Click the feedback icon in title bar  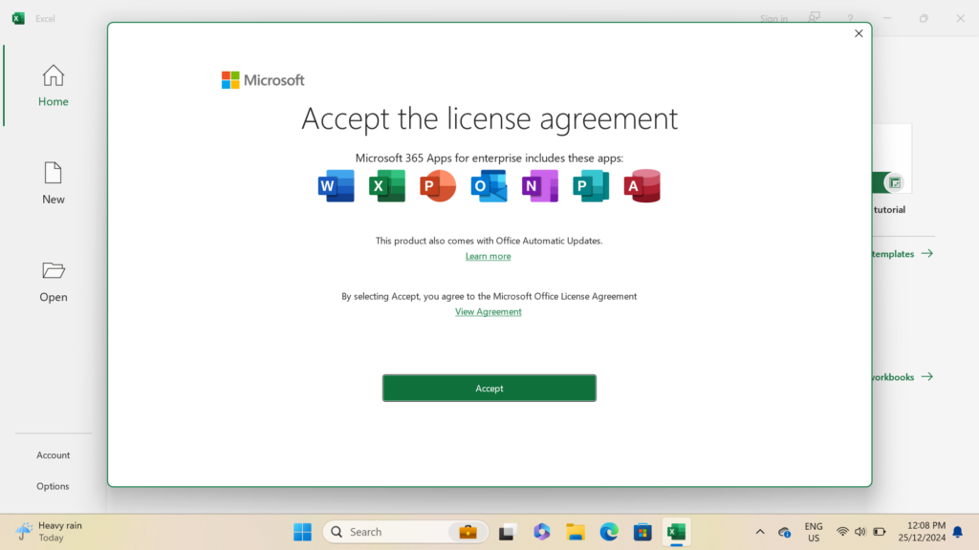click(815, 17)
